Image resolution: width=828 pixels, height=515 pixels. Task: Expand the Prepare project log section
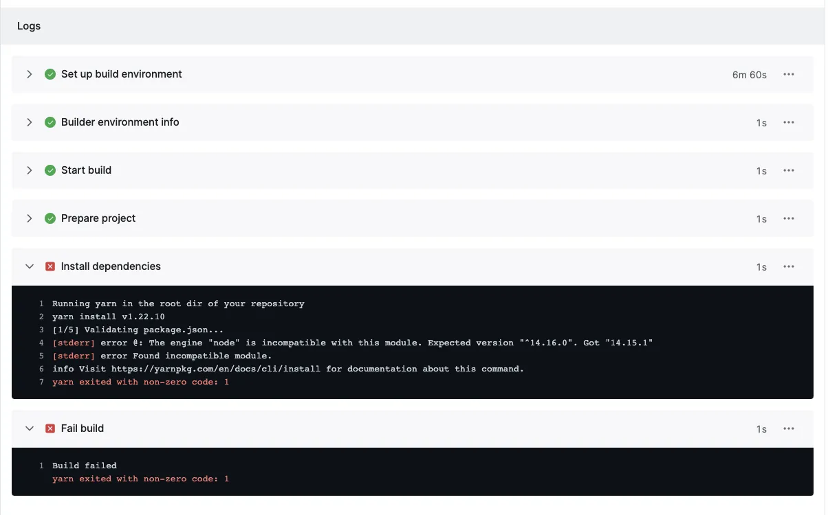coord(30,218)
